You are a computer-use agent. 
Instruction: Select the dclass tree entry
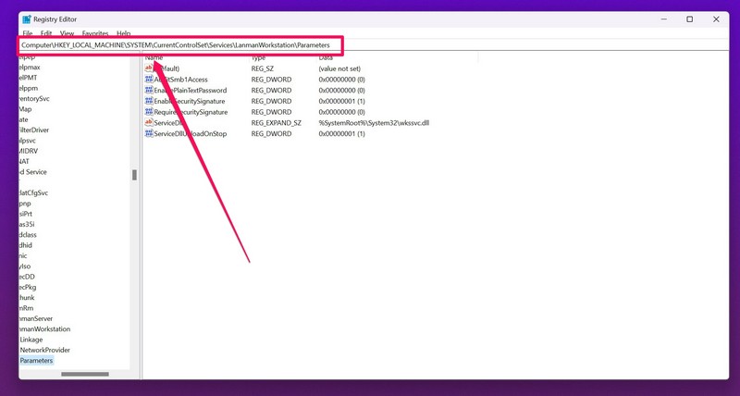coord(28,235)
